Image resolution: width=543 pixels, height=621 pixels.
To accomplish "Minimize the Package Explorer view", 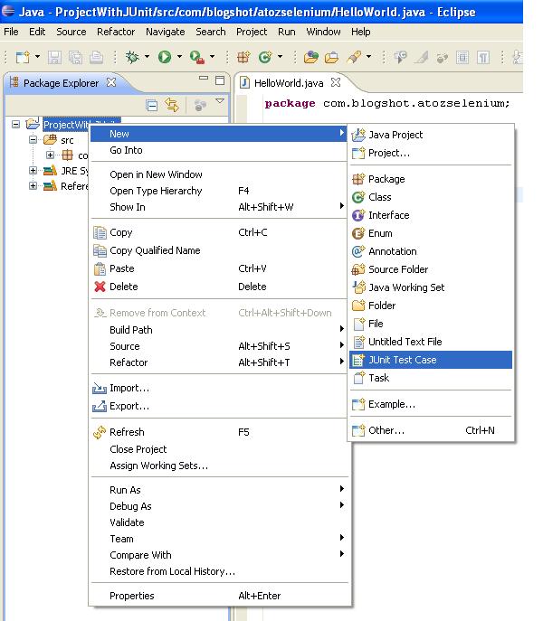I will [204, 79].
